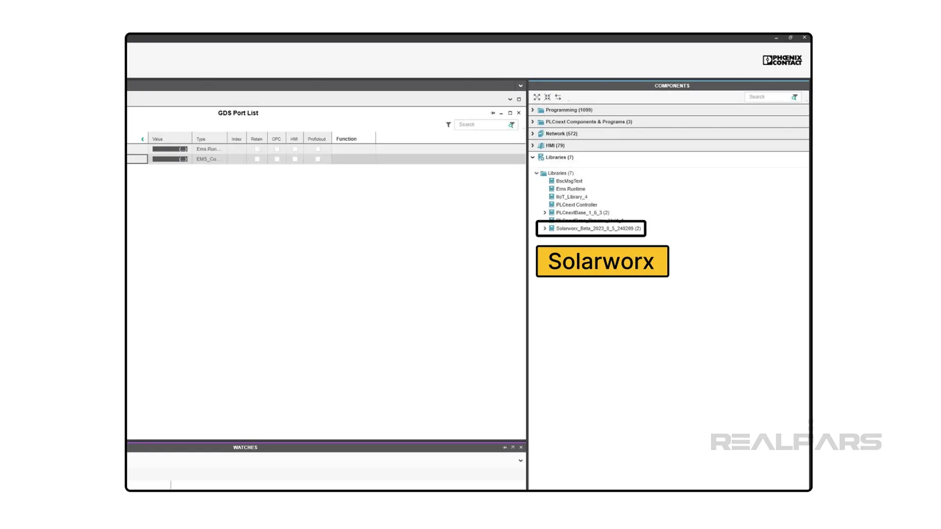This screenshot has height=529, width=941.
Task: Click the expand-all icon in Components toolbar
Action: pyautogui.click(x=537, y=97)
